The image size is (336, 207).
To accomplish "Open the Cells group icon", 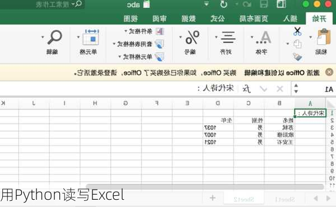I will pos(91,37).
